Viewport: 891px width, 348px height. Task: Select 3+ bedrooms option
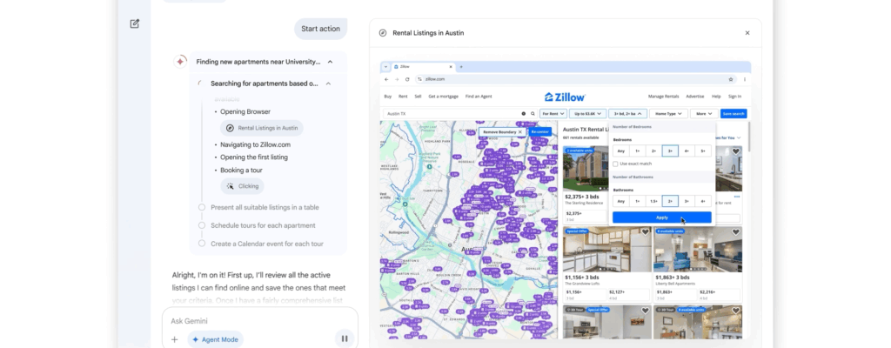pos(670,151)
